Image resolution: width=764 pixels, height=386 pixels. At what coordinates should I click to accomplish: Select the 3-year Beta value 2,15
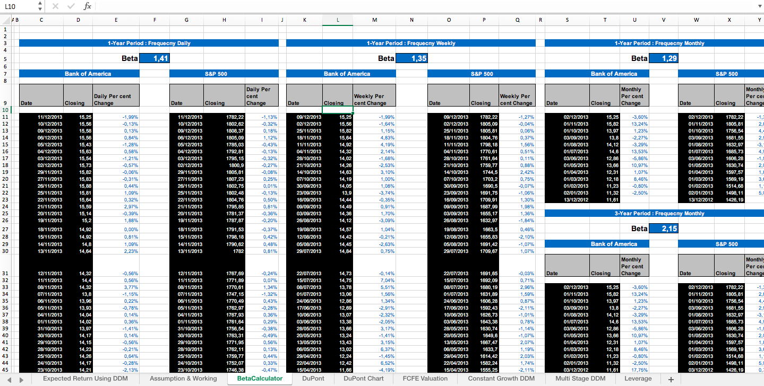click(664, 229)
